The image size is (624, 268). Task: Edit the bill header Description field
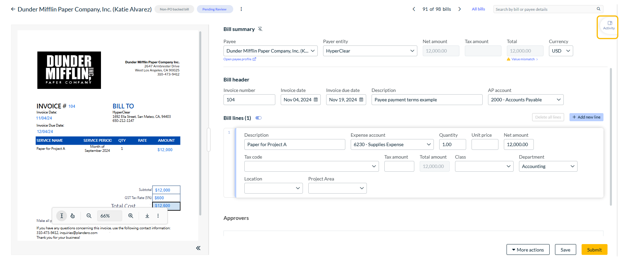tap(427, 100)
